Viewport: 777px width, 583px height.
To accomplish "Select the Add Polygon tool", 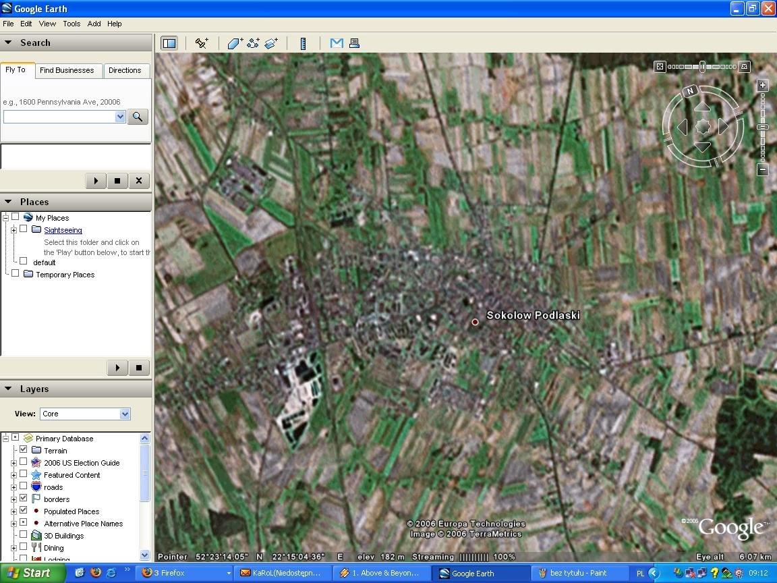I will coord(235,43).
